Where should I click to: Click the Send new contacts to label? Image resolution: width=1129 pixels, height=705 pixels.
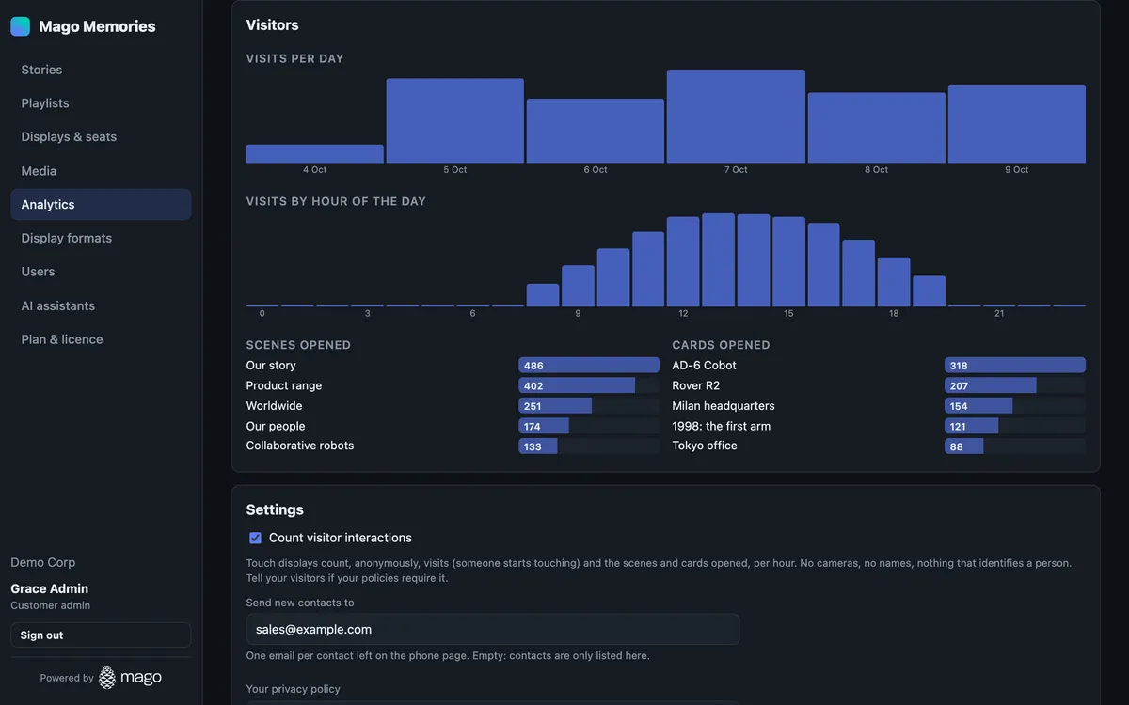coord(300,603)
